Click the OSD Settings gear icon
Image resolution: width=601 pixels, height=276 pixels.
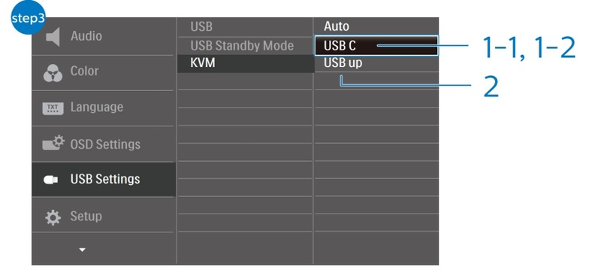(x=53, y=144)
